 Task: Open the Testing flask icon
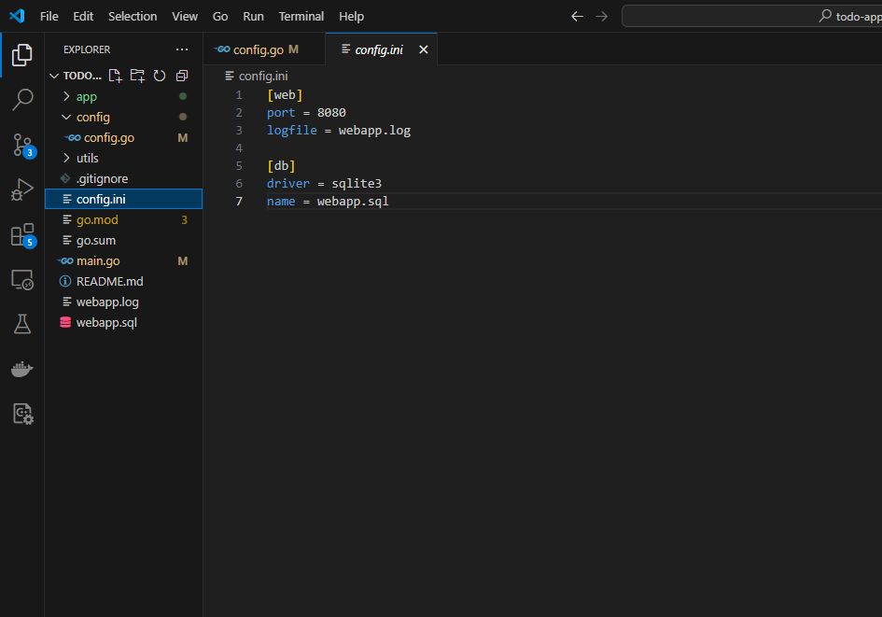[22, 324]
